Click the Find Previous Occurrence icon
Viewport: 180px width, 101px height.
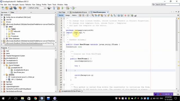pyautogui.click(x=96, y=15)
